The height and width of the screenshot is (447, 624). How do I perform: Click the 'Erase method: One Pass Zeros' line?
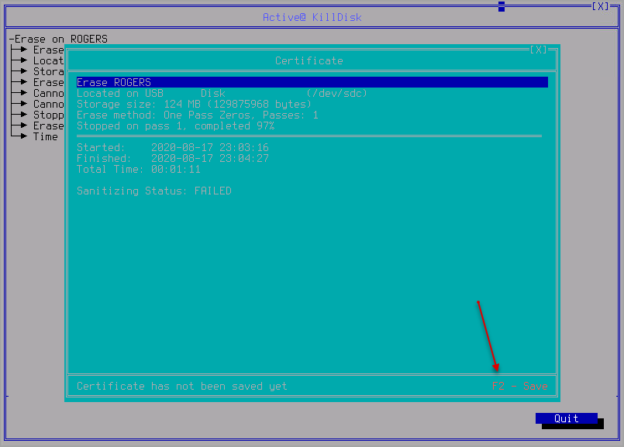coord(198,115)
